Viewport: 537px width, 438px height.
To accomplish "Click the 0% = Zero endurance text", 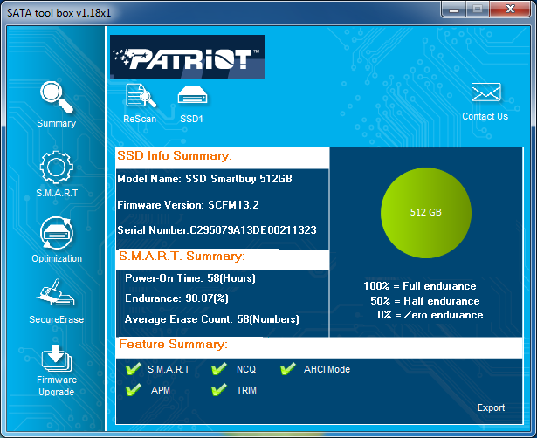I will click(430, 315).
